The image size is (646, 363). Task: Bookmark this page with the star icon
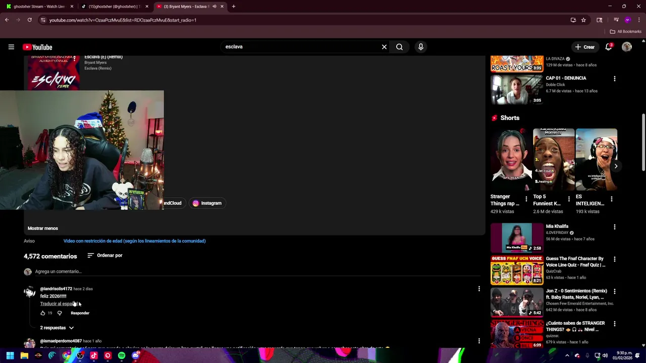583,20
